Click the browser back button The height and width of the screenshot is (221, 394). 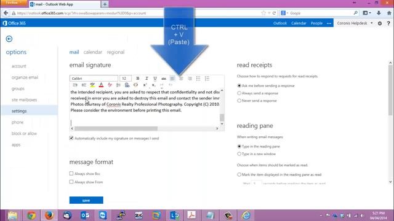pyautogui.click(x=6, y=13)
